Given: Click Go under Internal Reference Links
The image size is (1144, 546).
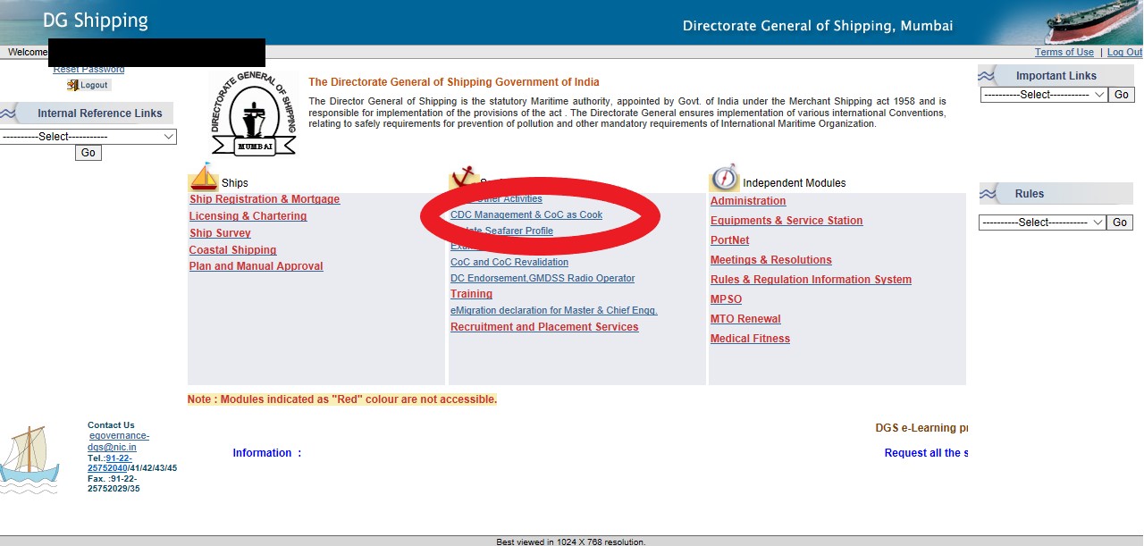Looking at the screenshot, I should 88,153.
